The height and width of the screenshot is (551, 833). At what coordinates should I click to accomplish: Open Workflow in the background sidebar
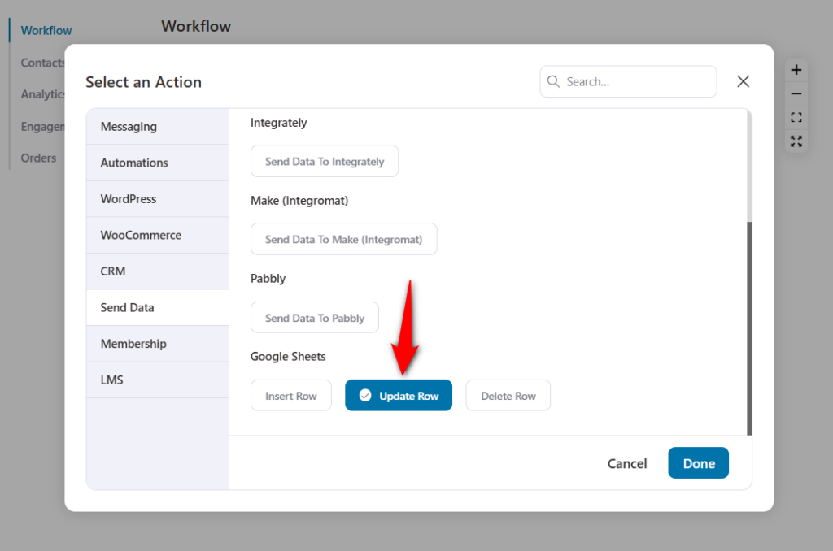point(46,30)
